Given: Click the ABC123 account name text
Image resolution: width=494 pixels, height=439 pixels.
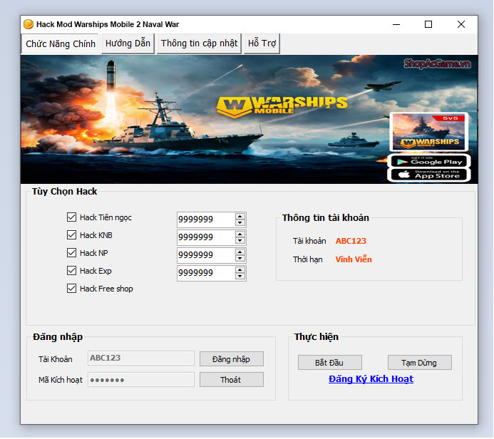Looking at the screenshot, I should (351, 241).
